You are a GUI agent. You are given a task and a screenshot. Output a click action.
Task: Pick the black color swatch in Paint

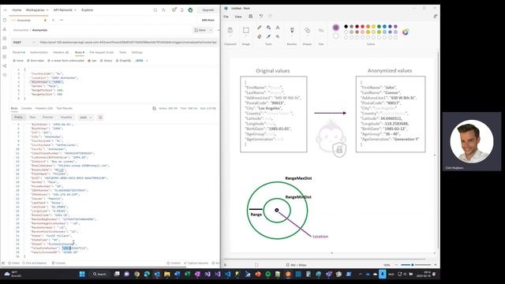point(346,26)
